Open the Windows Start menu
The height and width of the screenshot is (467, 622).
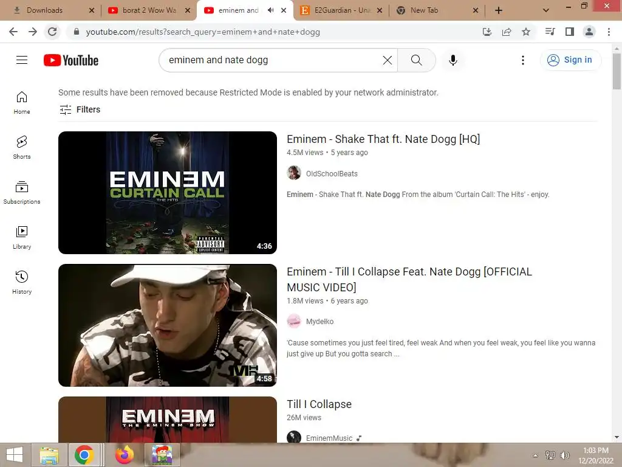coord(15,455)
